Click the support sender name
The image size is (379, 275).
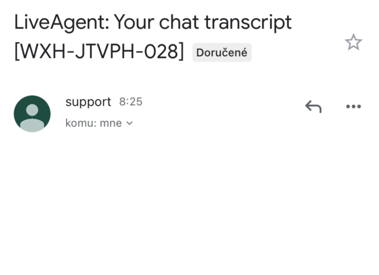click(x=88, y=102)
